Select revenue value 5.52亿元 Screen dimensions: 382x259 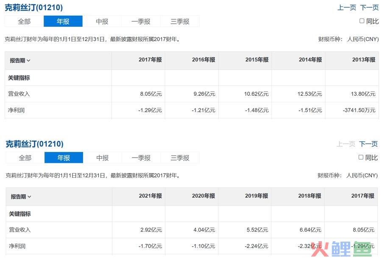[x=257, y=230]
